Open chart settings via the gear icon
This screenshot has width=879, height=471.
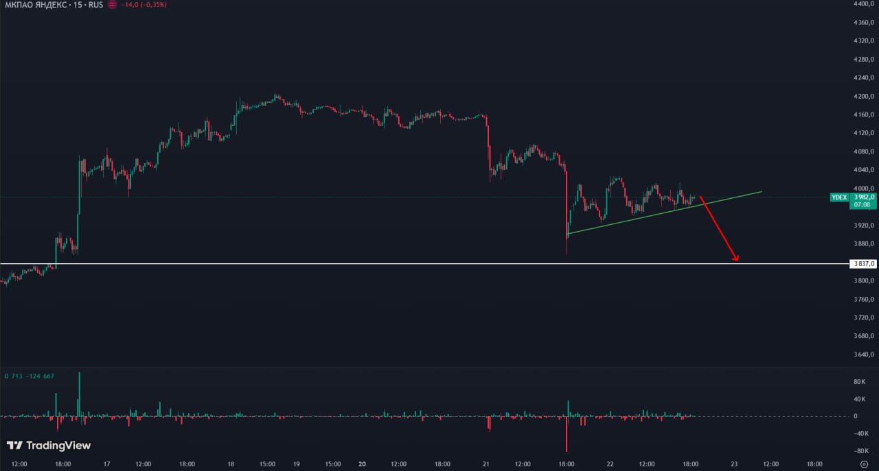coord(864,464)
